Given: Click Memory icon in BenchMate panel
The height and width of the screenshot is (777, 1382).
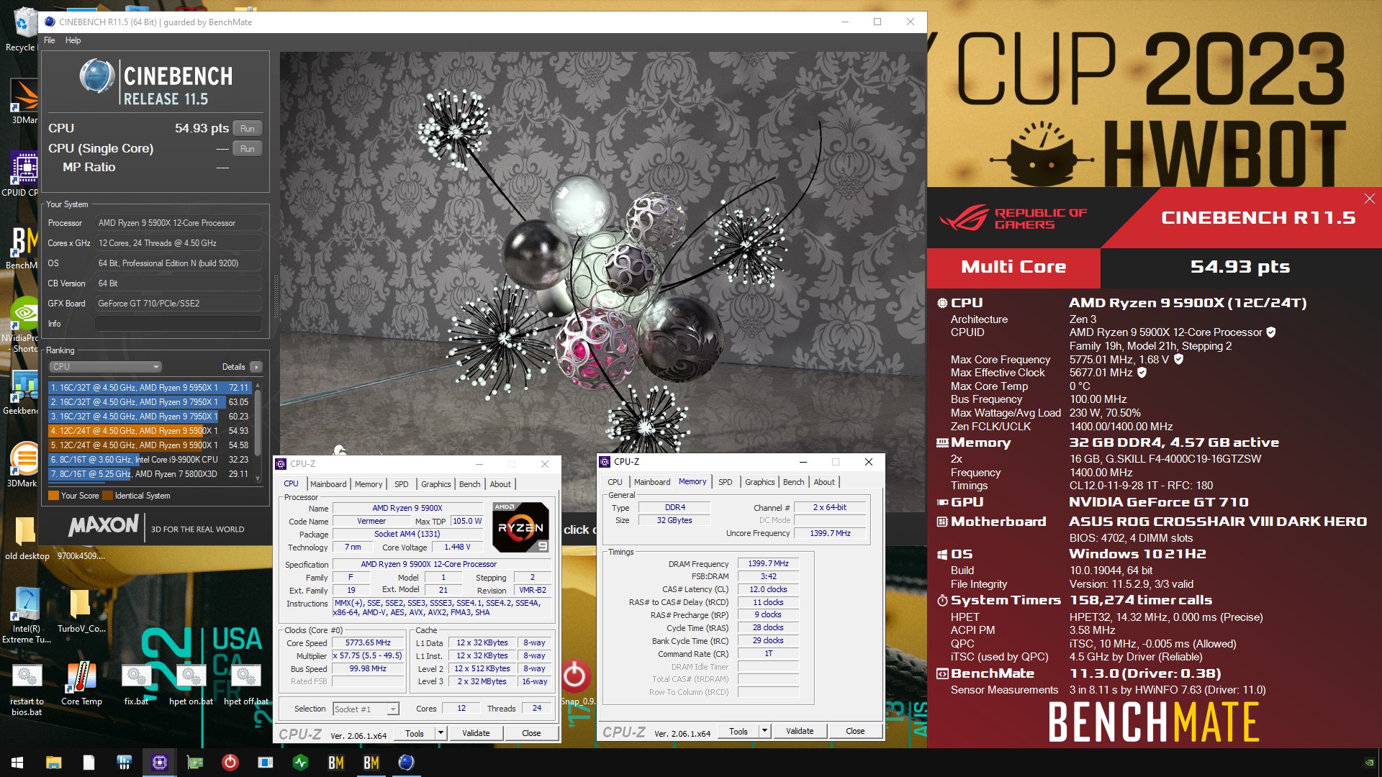Looking at the screenshot, I should [x=942, y=442].
